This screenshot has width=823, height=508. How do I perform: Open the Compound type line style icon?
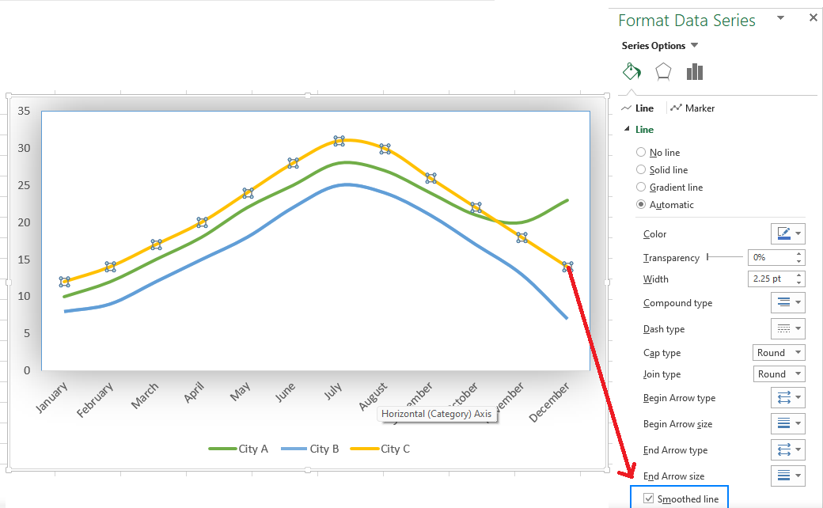787,302
